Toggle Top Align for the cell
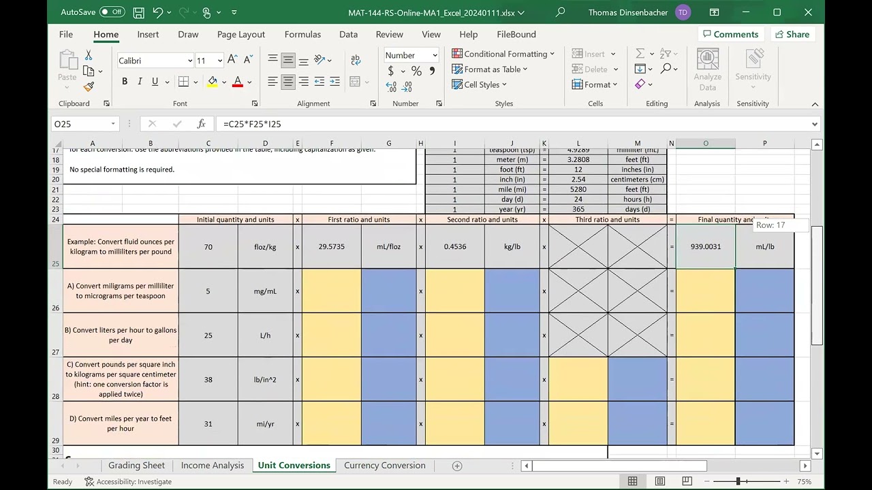Viewport: 872px width, 490px height. tap(272, 60)
